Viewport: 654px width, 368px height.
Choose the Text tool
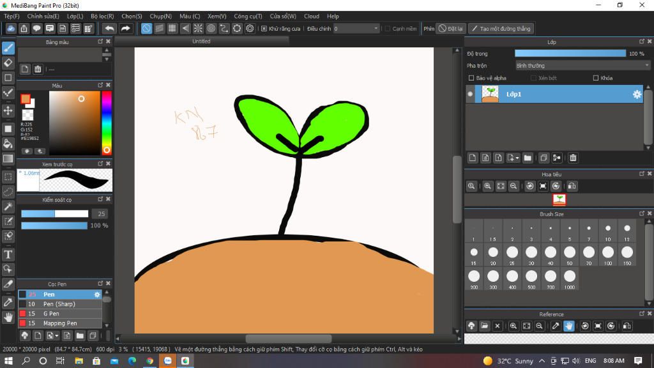coord(8,254)
